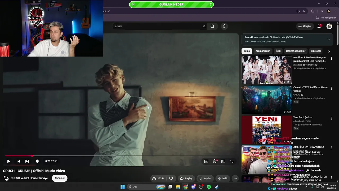The height and width of the screenshot is (191, 339).
Task: Expand the Sonraki mix playlist panel
Action: point(329,40)
